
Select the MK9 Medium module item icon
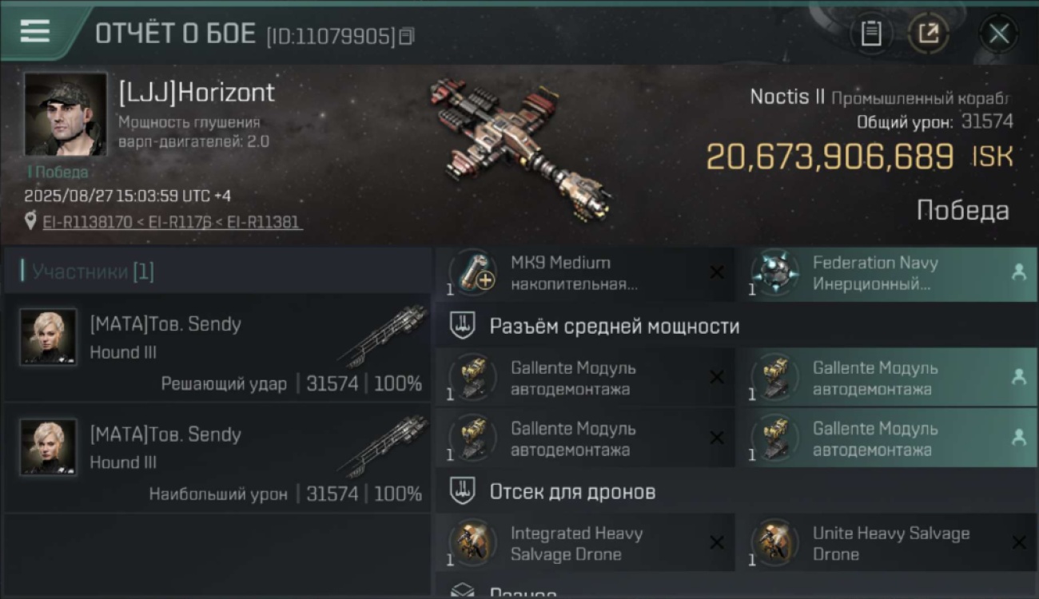(x=472, y=272)
